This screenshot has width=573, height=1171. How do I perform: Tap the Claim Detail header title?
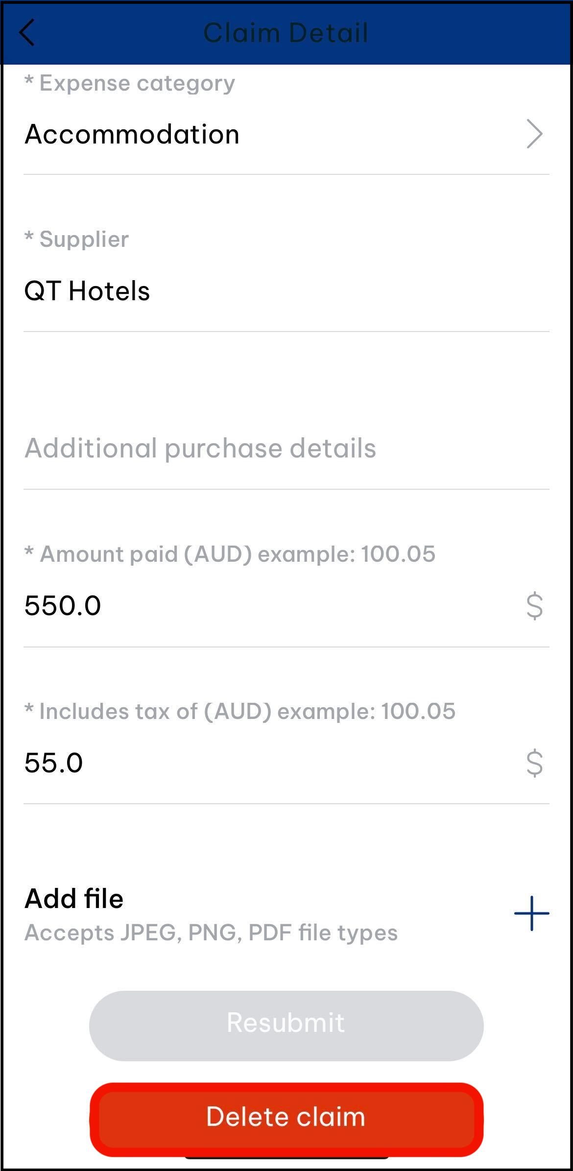tap(286, 33)
